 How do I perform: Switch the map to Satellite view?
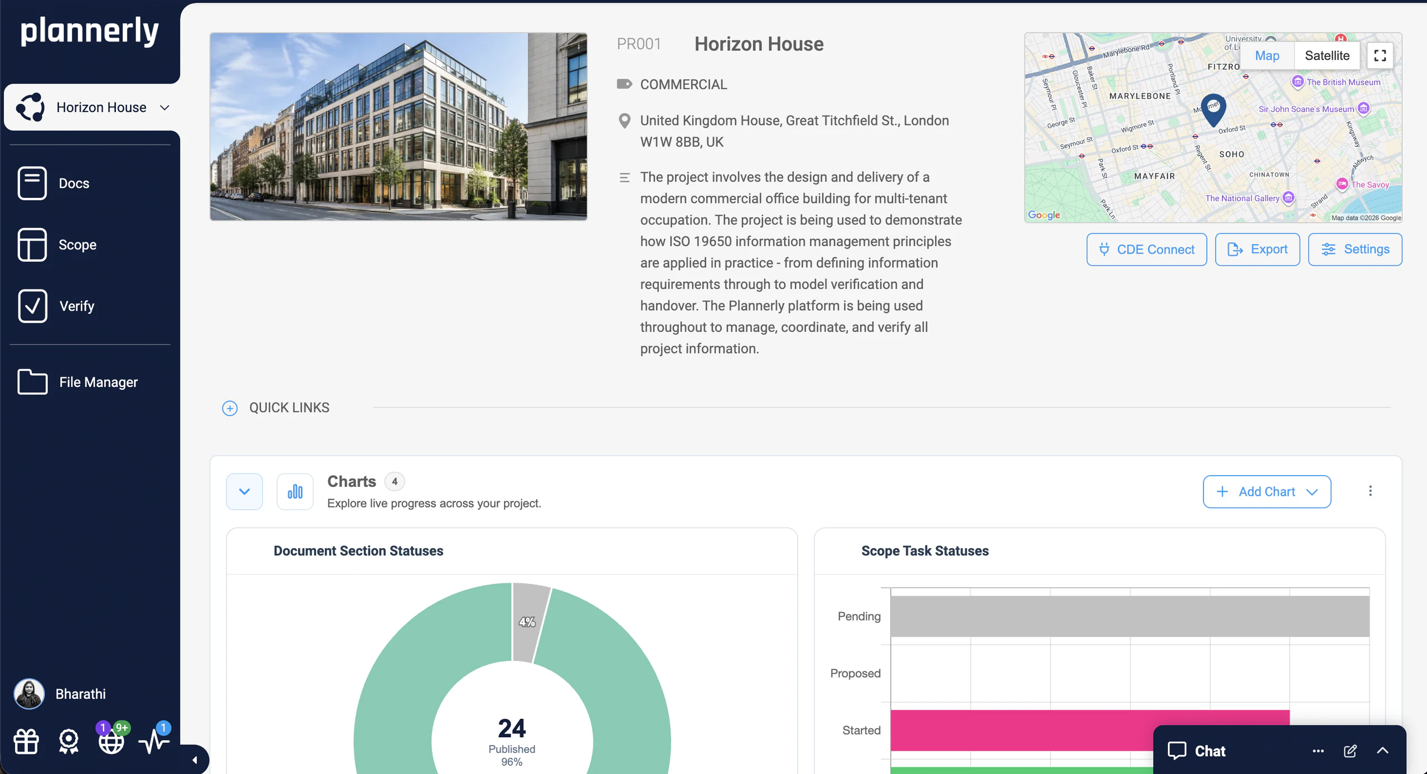(x=1327, y=56)
